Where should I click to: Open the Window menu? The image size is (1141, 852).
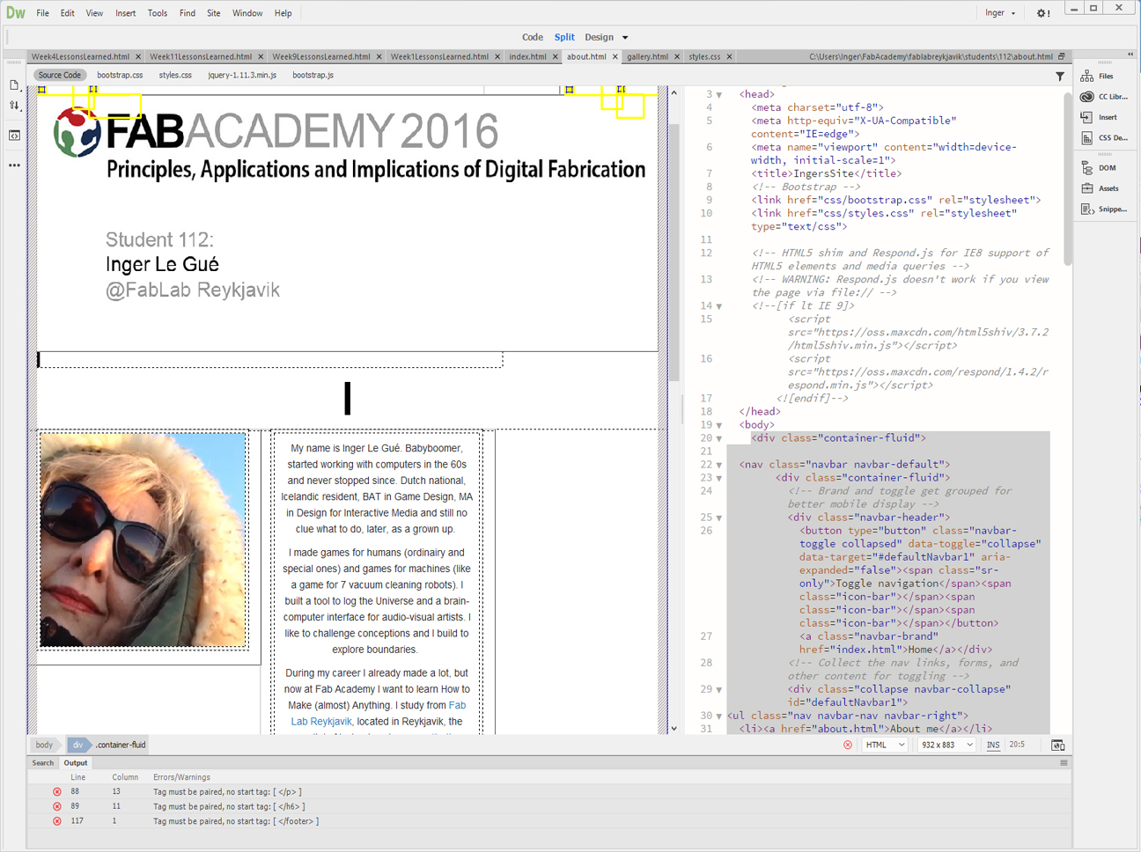pos(247,13)
